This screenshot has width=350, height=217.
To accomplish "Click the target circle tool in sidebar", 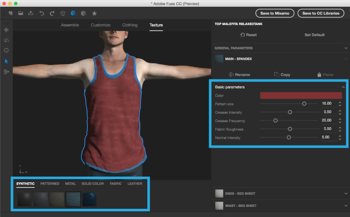I will pyautogui.click(x=6, y=51).
